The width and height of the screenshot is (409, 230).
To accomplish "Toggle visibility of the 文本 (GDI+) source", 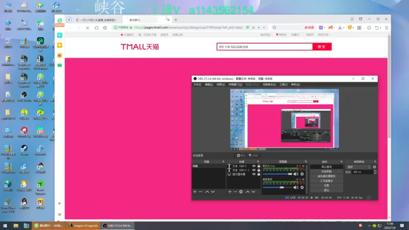I will (254, 166).
